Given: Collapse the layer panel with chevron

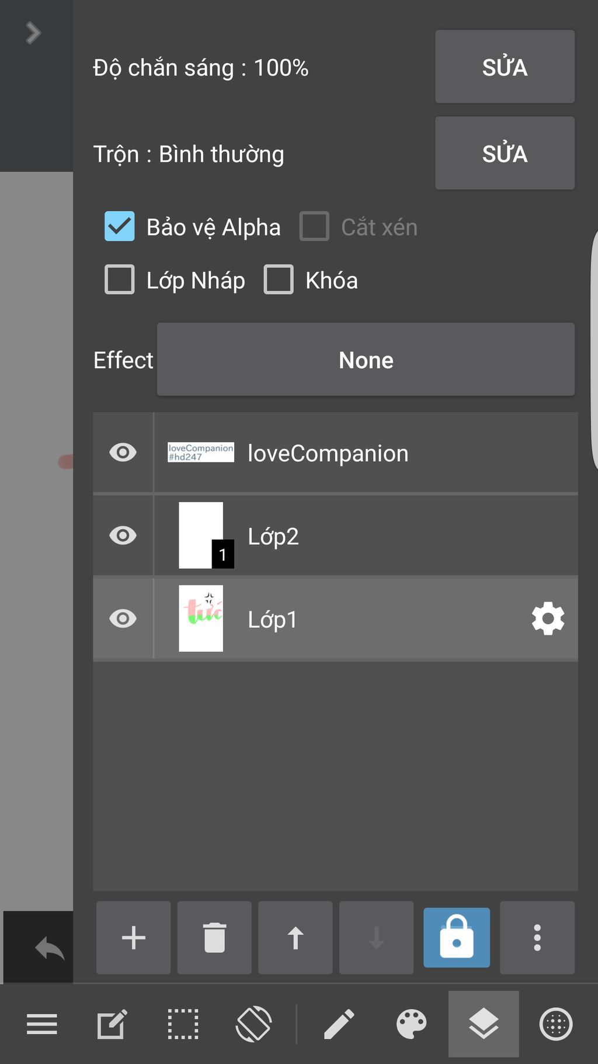Looking at the screenshot, I should click(x=33, y=33).
